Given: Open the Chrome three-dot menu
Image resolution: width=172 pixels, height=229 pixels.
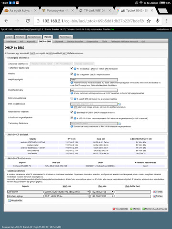Looking at the screenshot, I should click(167, 21).
